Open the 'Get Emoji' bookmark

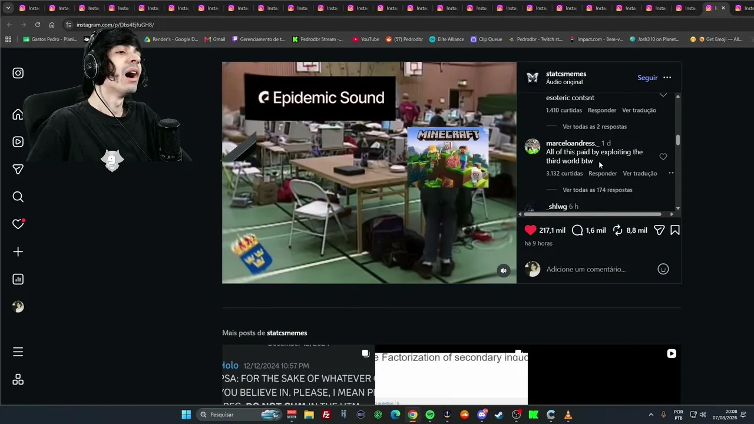(x=716, y=39)
